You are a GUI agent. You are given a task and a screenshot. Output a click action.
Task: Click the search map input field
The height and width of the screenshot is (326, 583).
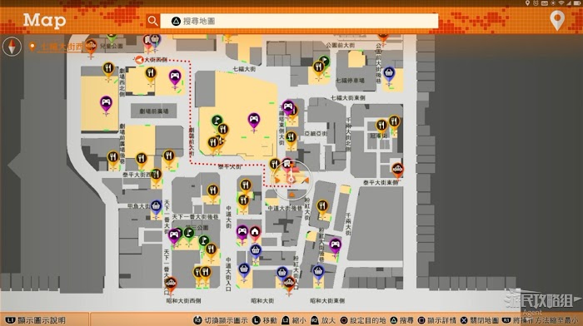coord(299,21)
